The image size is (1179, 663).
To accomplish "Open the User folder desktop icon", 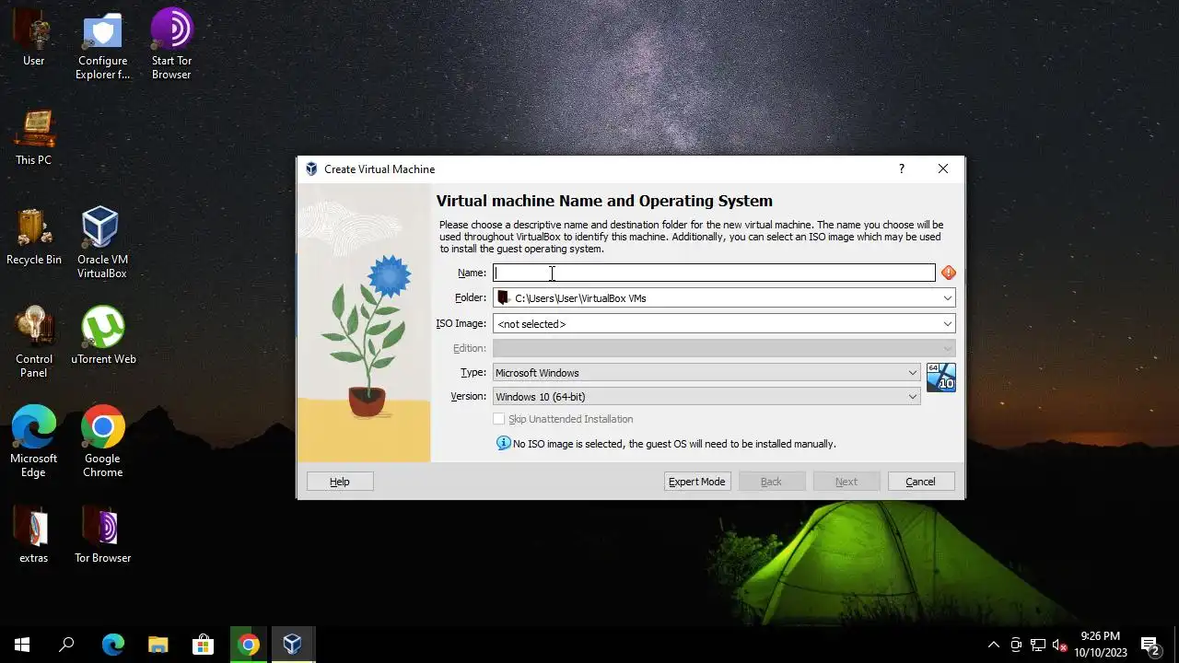I will click(x=33, y=39).
